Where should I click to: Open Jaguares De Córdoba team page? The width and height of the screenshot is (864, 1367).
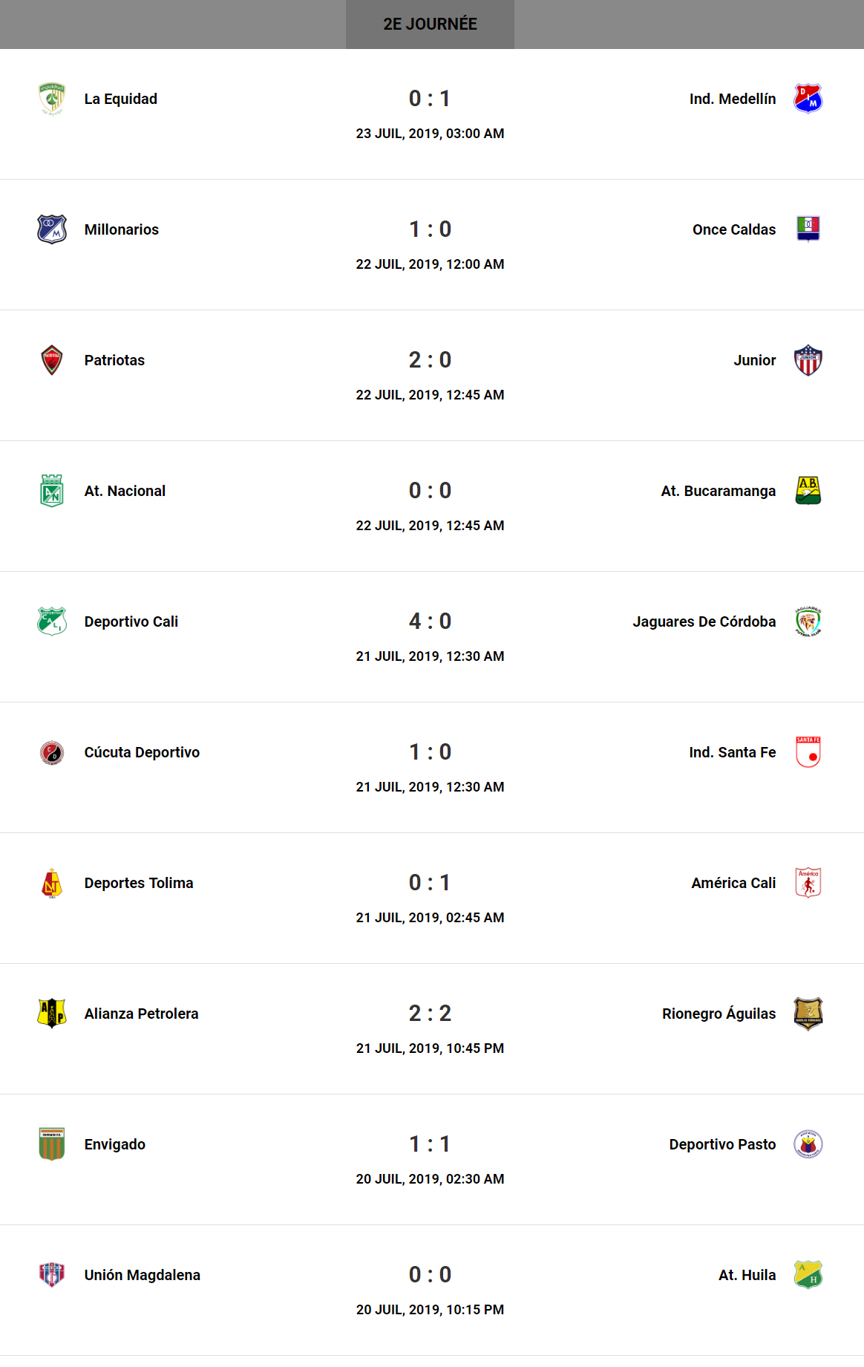point(704,621)
